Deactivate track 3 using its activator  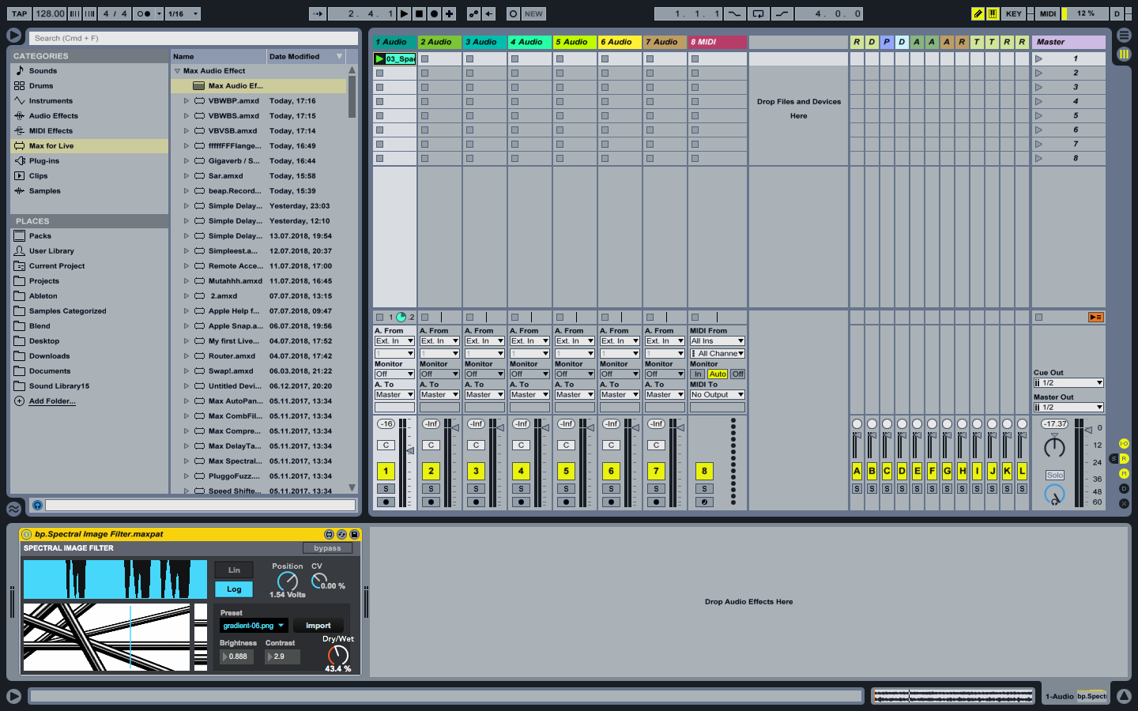point(476,471)
